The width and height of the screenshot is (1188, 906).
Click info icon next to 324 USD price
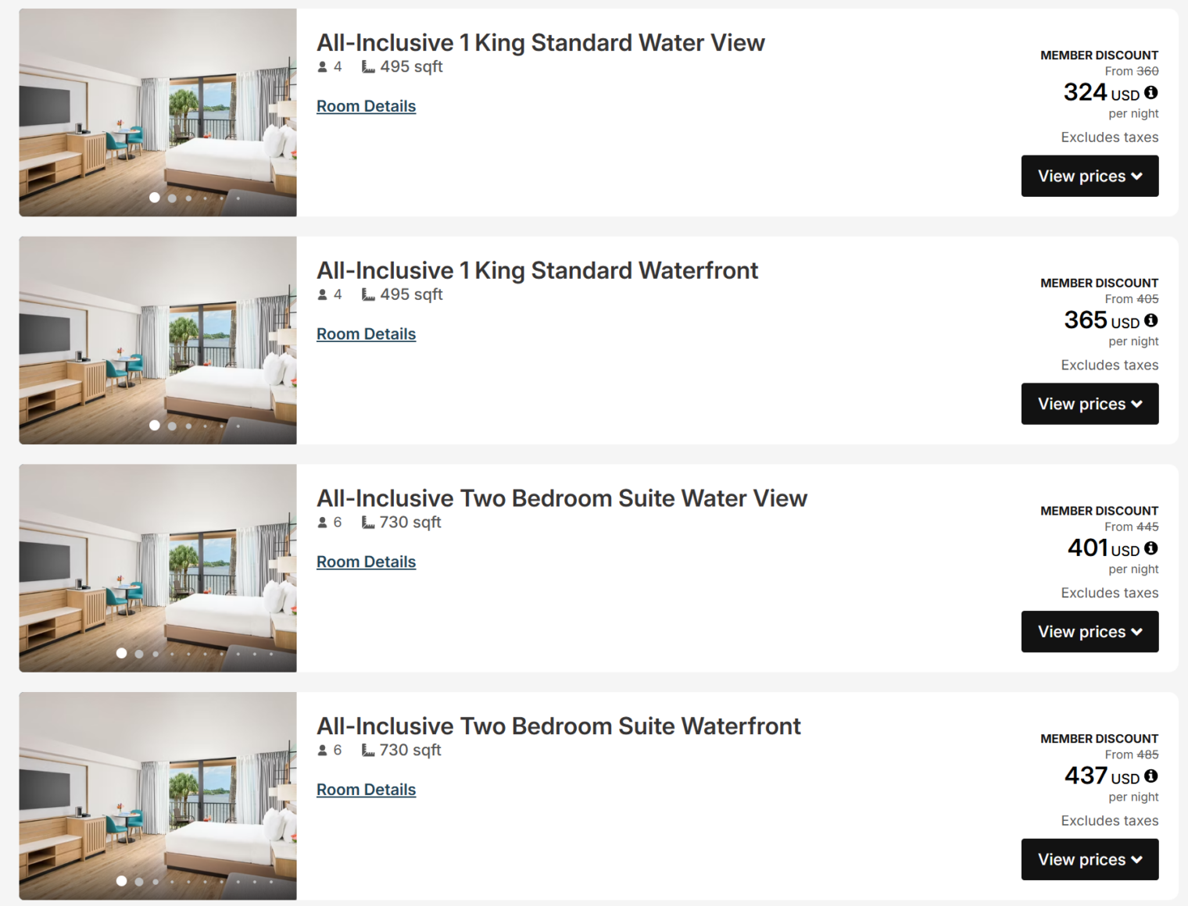tap(1150, 92)
